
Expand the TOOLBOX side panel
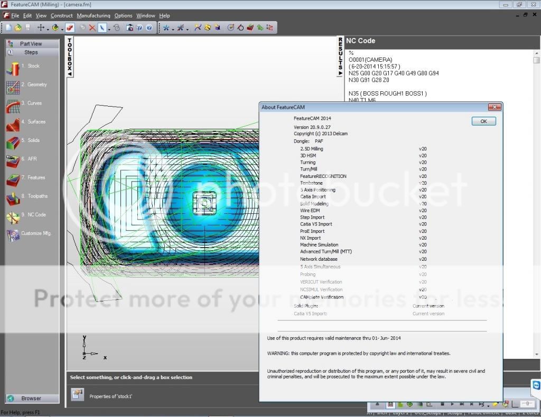[x=70, y=57]
